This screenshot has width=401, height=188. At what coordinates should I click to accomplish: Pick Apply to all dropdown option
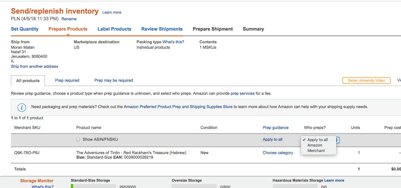click(x=317, y=140)
